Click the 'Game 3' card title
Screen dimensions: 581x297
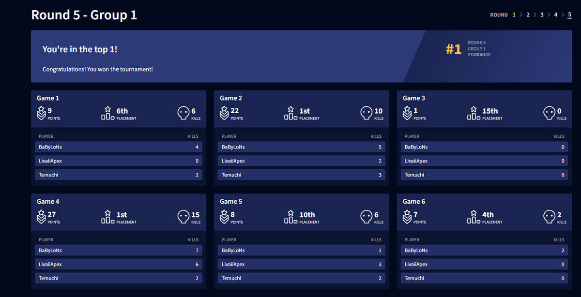(x=414, y=98)
